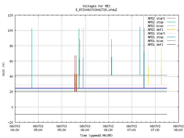Click the black NPD1 defl line near -10 V
This screenshot has width=184, height=138.
coord(91,114)
